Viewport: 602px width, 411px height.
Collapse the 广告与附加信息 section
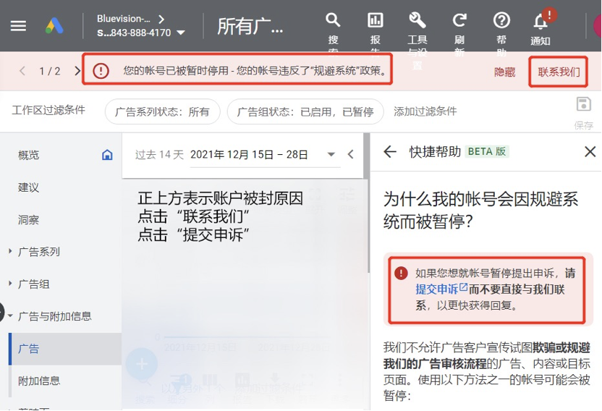(x=10, y=315)
